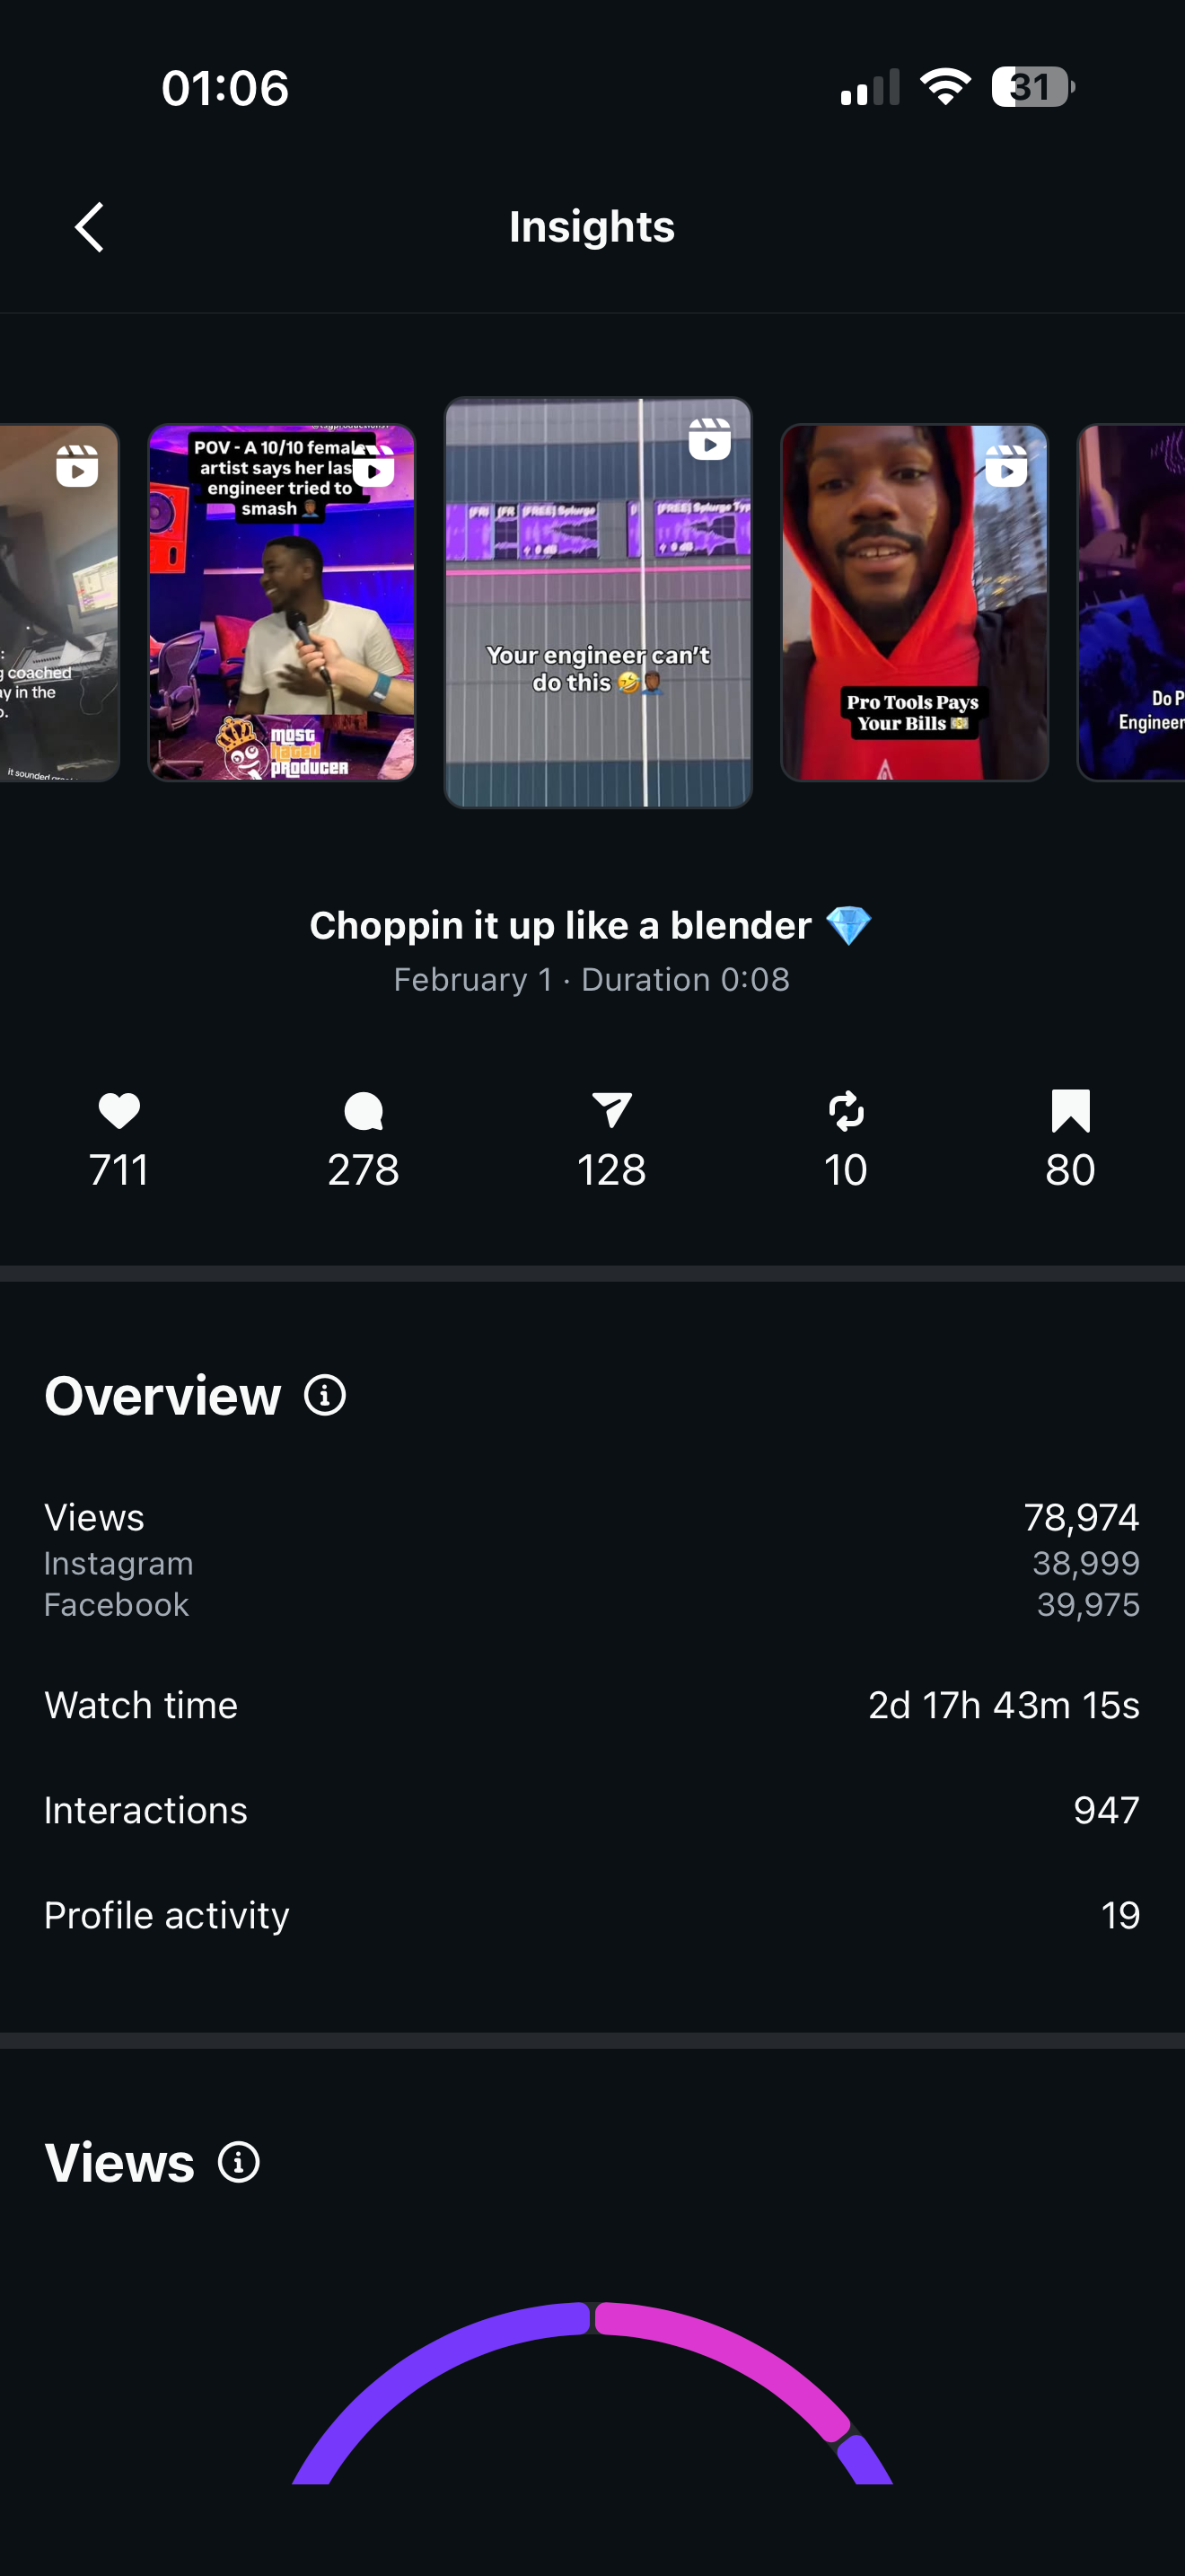The height and width of the screenshot is (2576, 1185).
Task: Tap the 'Choppin it up like a blender' title
Action: click(x=590, y=926)
